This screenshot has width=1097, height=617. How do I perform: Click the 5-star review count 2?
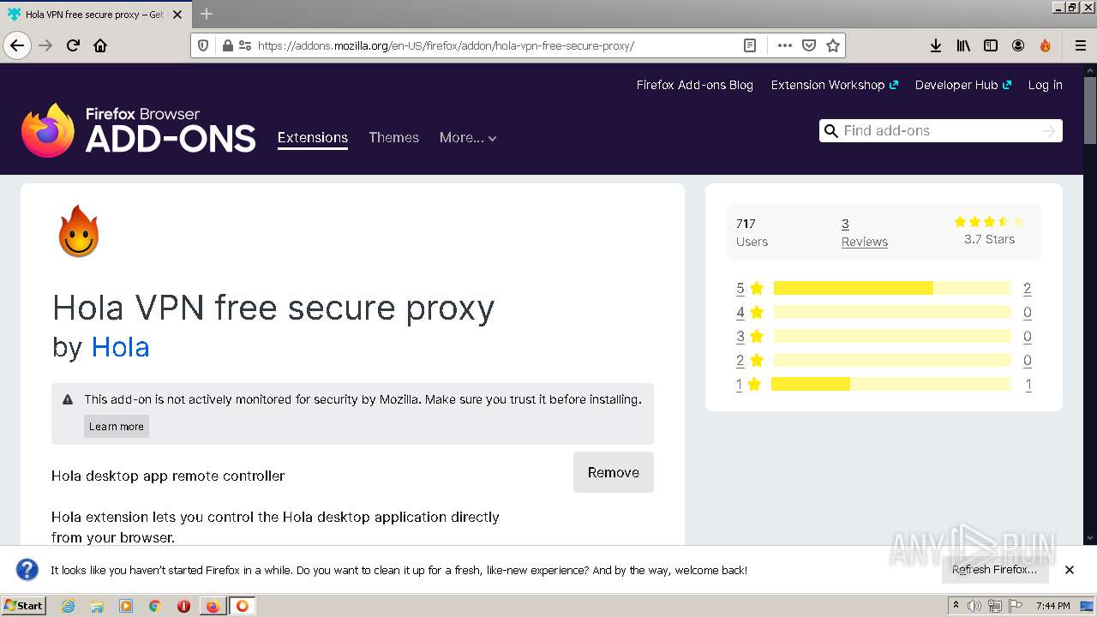click(x=1027, y=288)
